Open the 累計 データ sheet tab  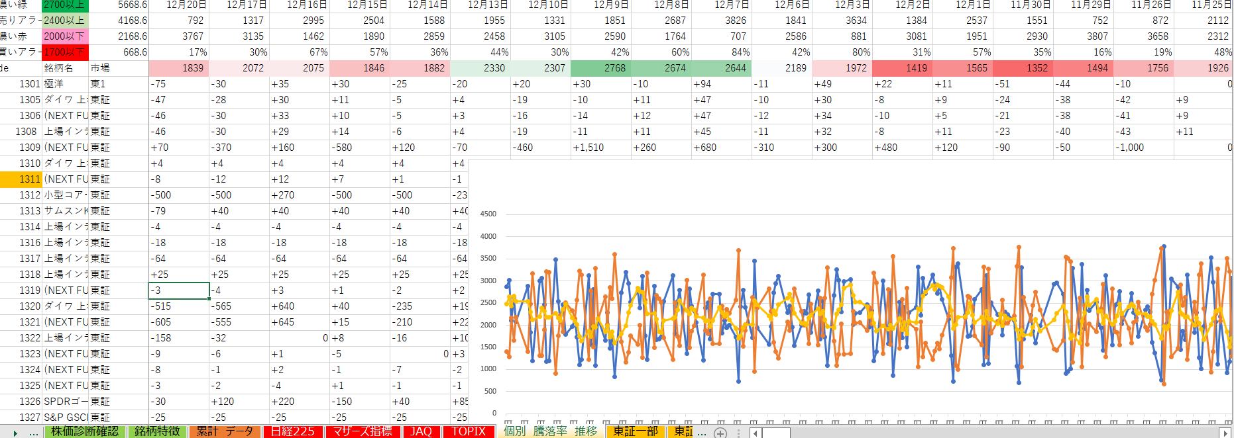click(x=225, y=431)
